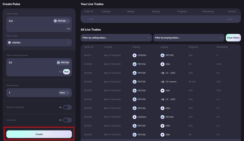
Task: Turn on the Limit price toggle
Action: [x=67, y=120]
